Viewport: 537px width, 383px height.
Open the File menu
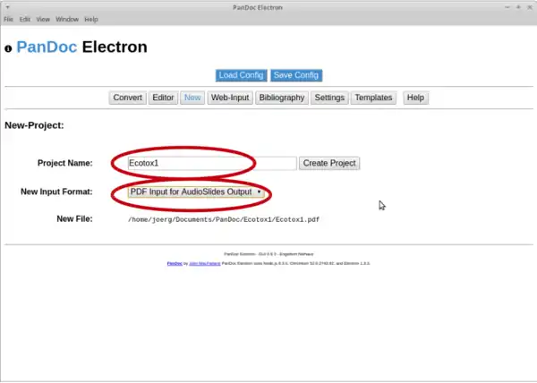click(8, 19)
